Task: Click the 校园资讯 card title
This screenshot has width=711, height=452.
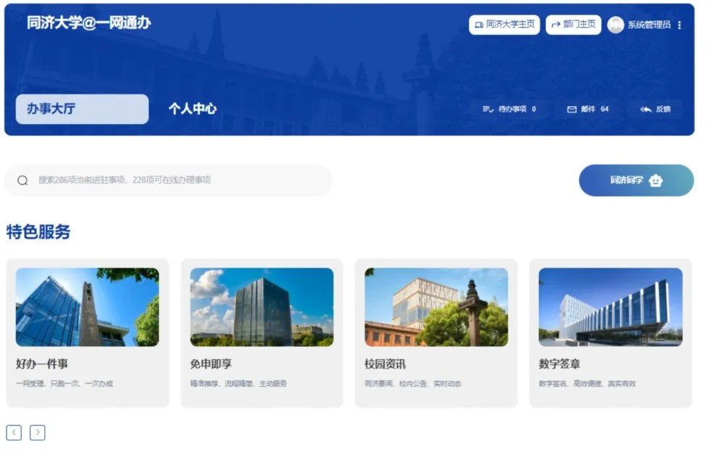Action: (x=385, y=364)
